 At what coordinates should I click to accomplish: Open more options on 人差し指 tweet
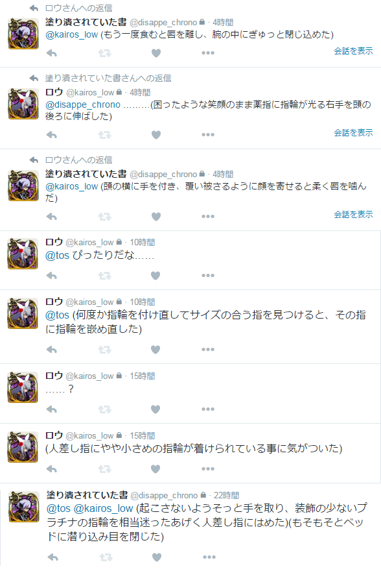pyautogui.click(x=208, y=468)
